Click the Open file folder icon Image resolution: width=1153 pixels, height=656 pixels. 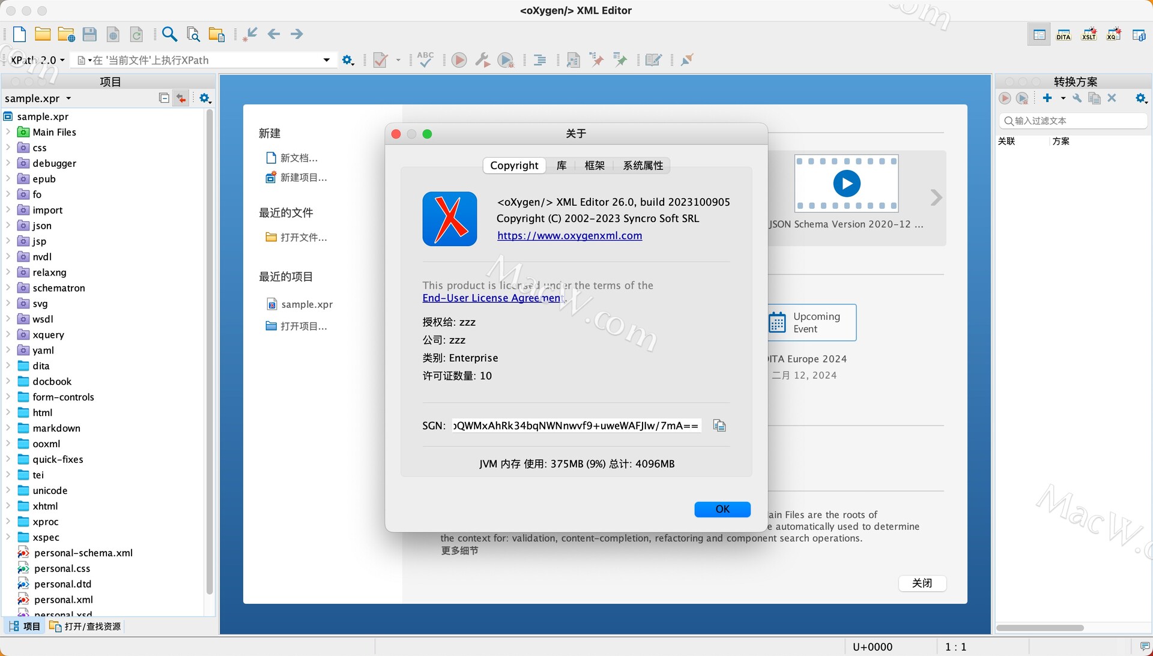pos(43,34)
